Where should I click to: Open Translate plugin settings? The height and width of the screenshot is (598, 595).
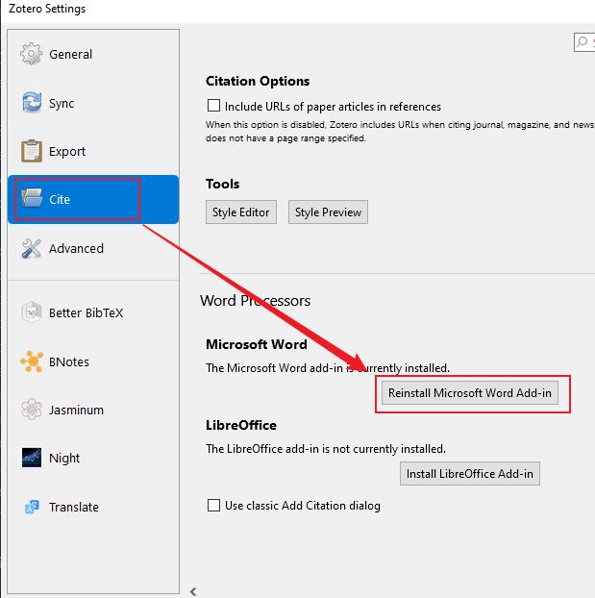(x=93, y=507)
